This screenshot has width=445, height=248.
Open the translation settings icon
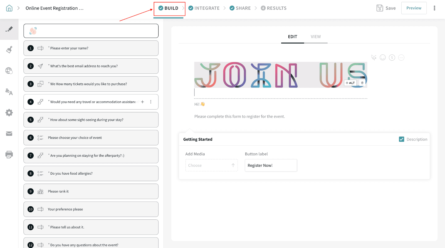[9, 92]
